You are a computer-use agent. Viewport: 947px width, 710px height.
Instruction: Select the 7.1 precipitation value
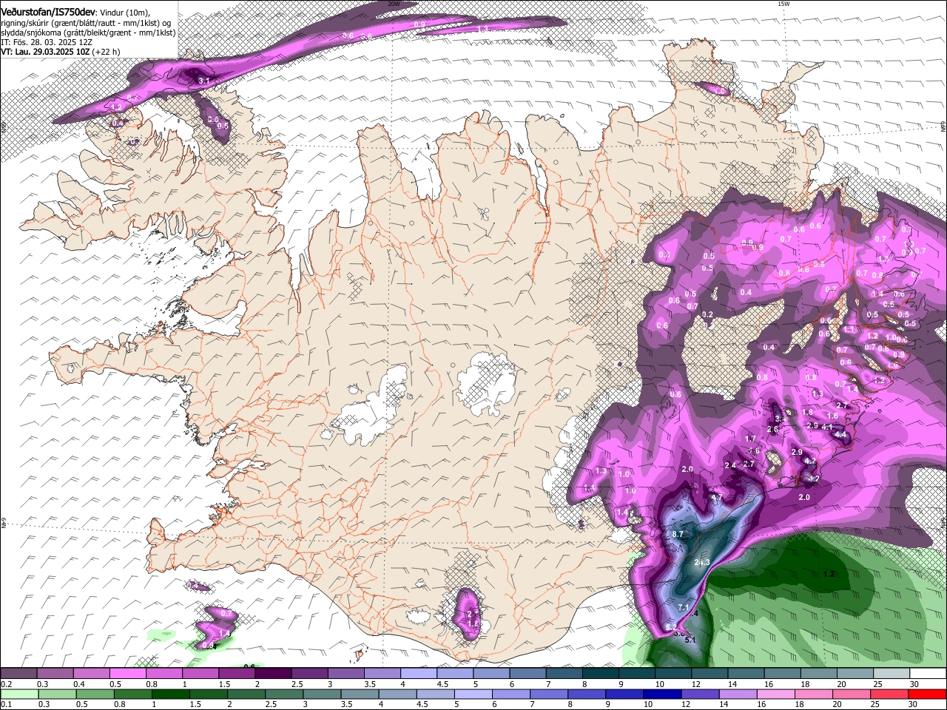684,608
